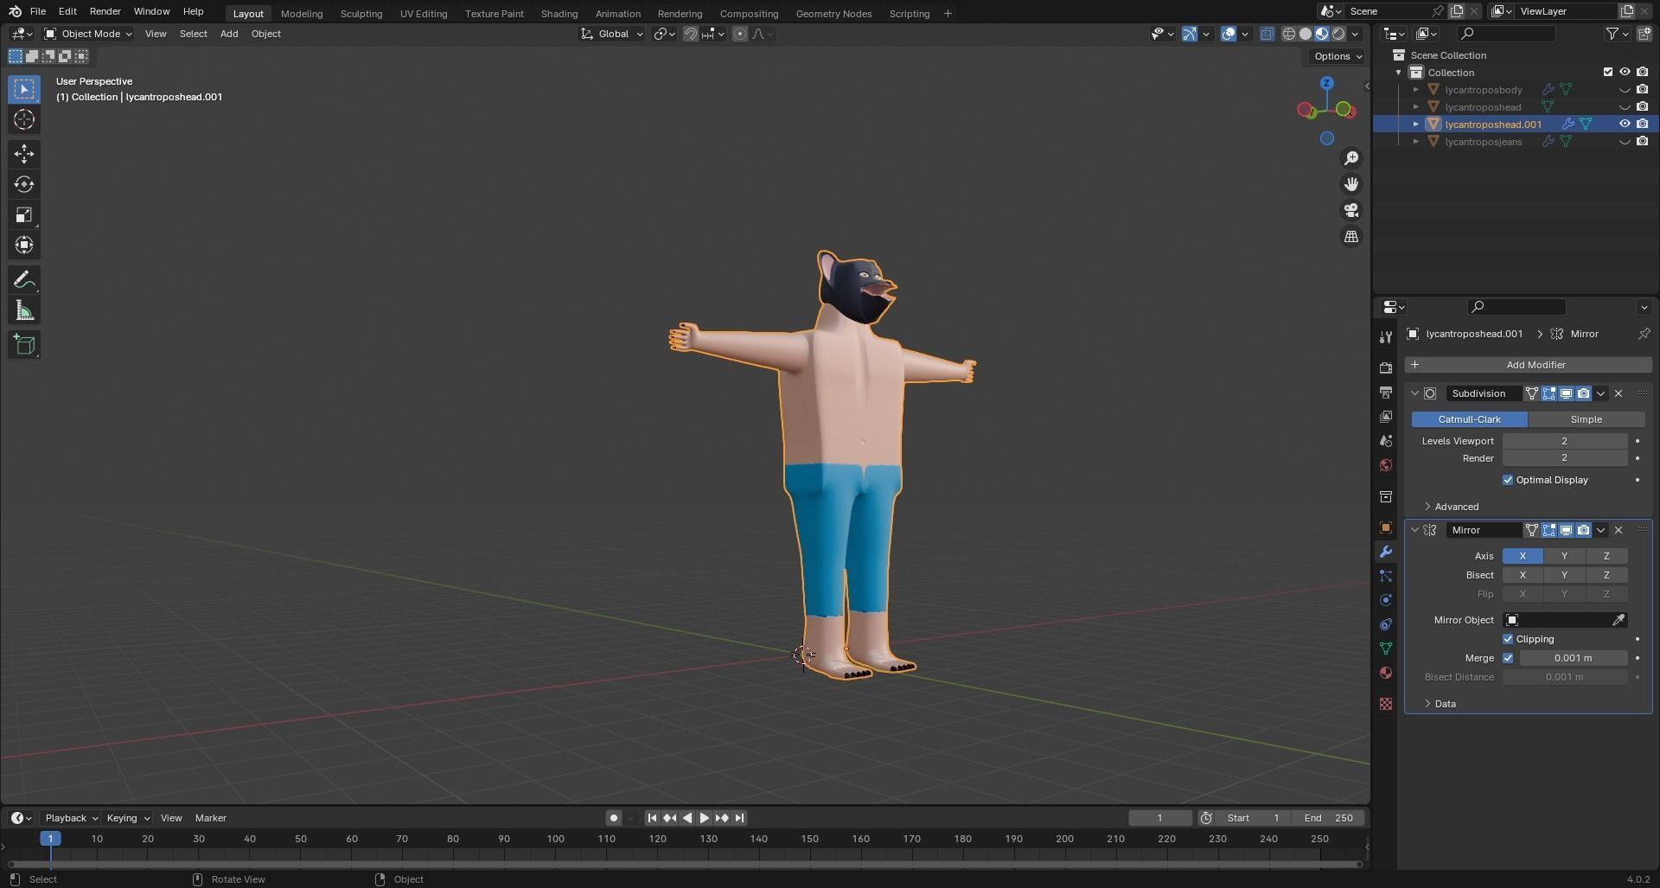Switch to the Geometry Nodes workspace tab
This screenshot has width=1660, height=888.
pyautogui.click(x=833, y=14)
